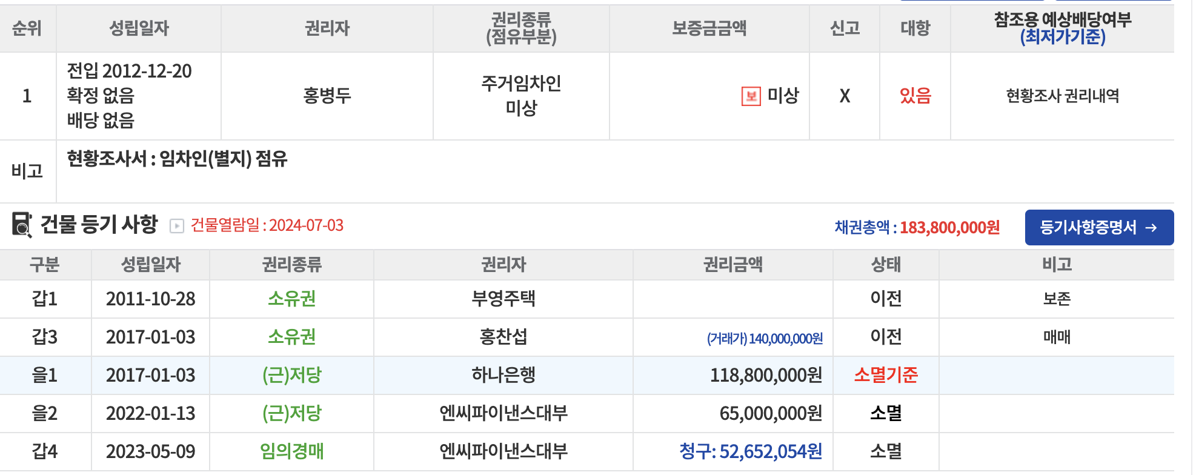The width and height of the screenshot is (1196, 475).
Task: Click (근)저당 link in 하나은행 row
Action: tap(291, 375)
